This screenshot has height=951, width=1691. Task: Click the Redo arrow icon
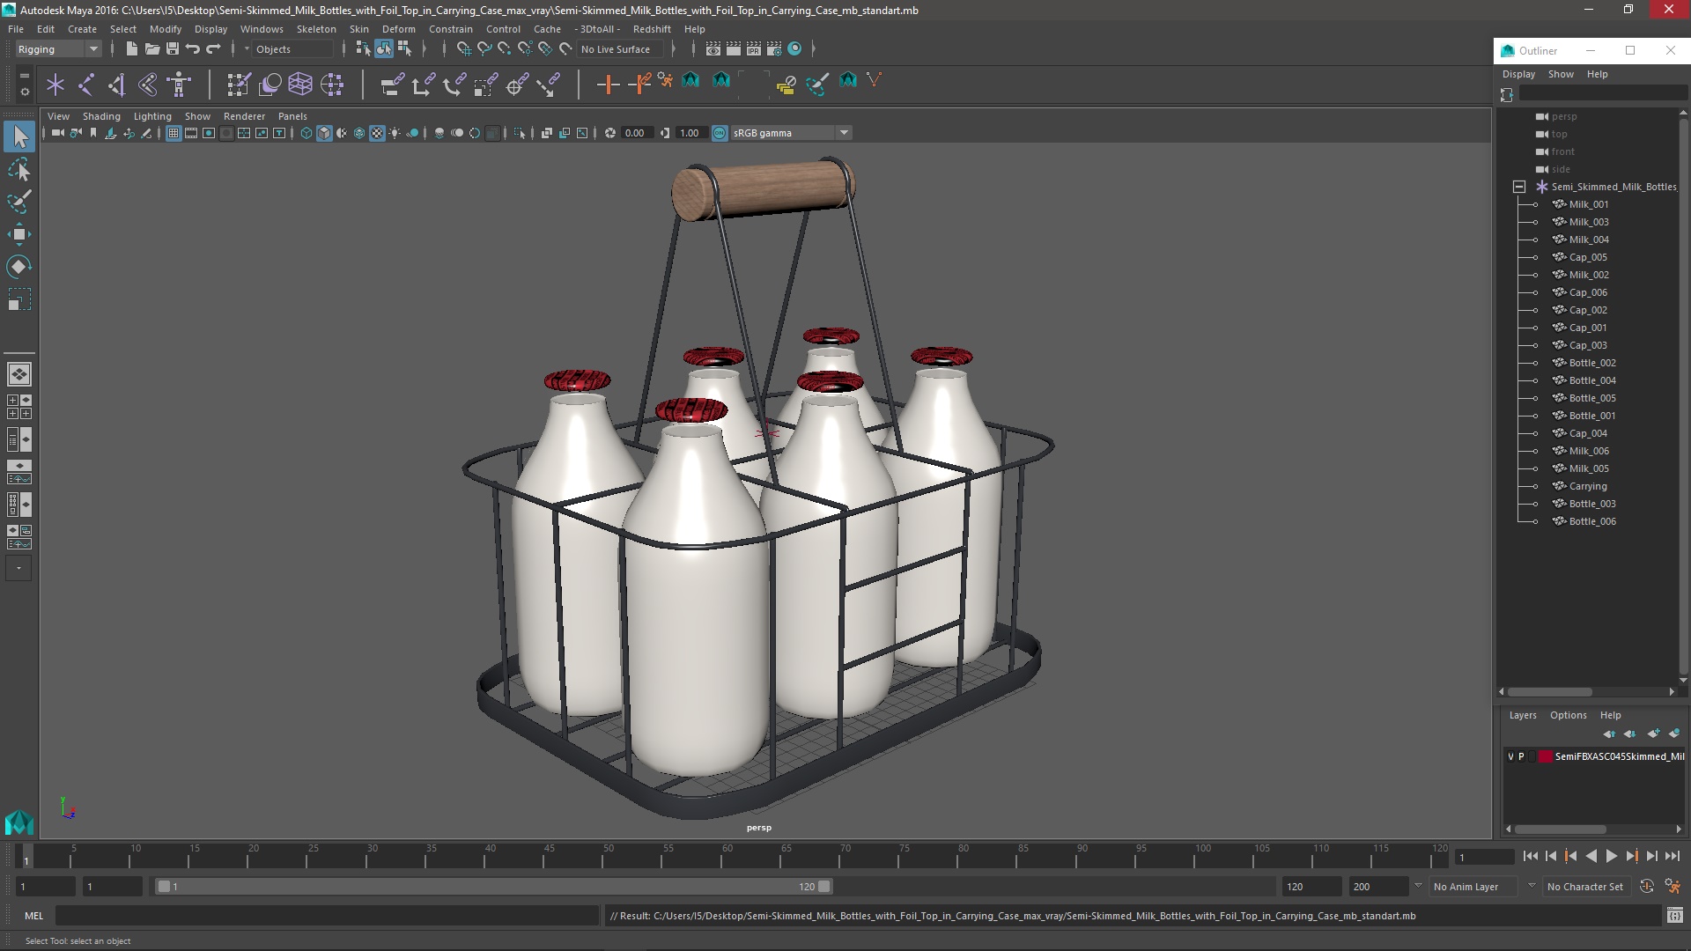(213, 49)
